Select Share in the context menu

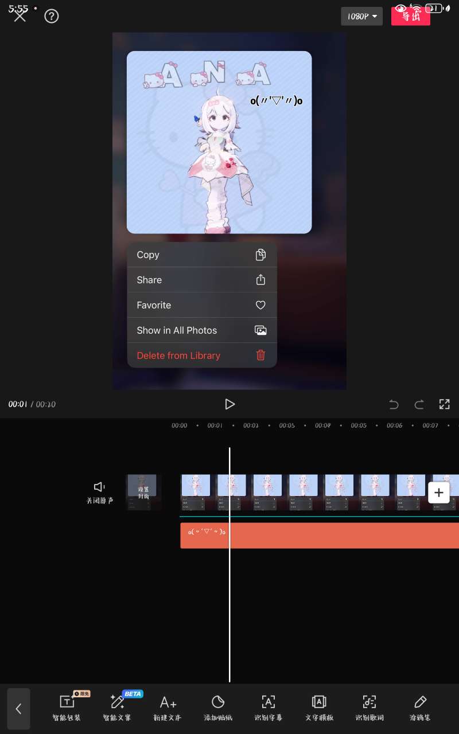coord(202,280)
